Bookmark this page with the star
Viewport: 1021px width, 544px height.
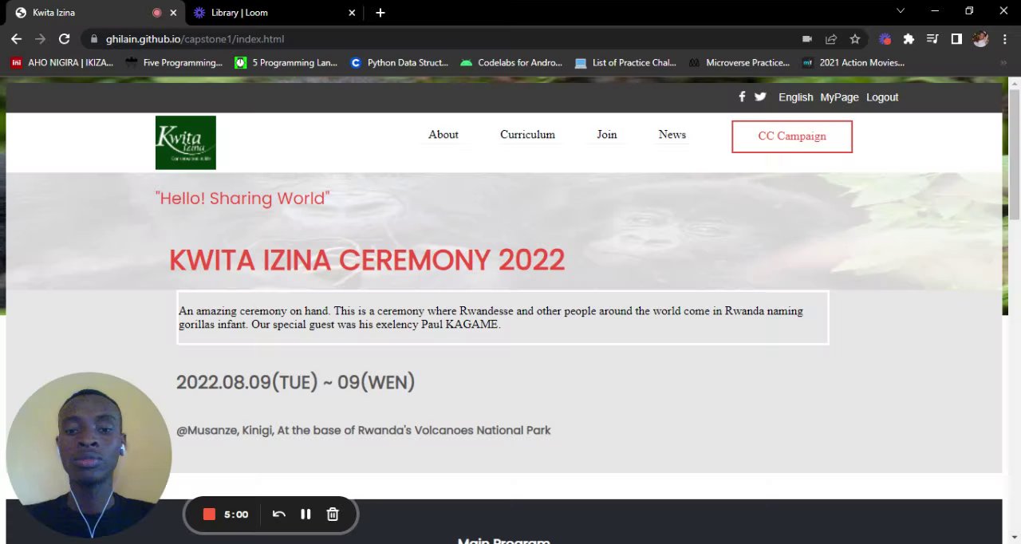pos(855,38)
